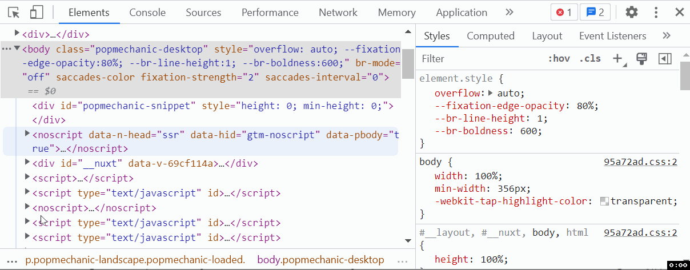This screenshot has width=690, height=270.
Task: Click the element.style selector
Action: [x=455, y=78]
